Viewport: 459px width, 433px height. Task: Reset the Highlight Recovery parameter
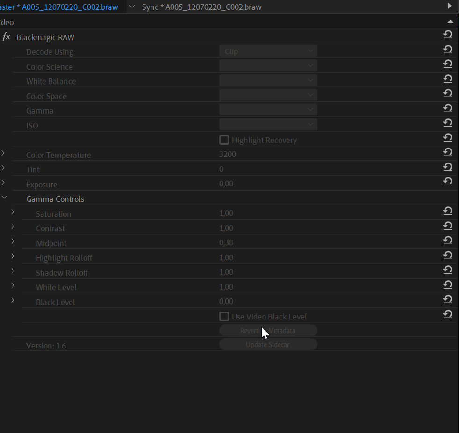[x=448, y=137]
